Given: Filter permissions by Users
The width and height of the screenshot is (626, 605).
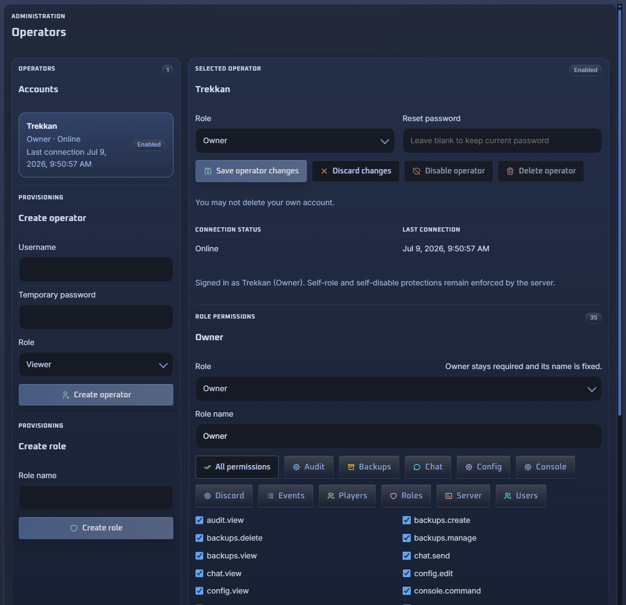Looking at the screenshot, I should click(521, 496).
